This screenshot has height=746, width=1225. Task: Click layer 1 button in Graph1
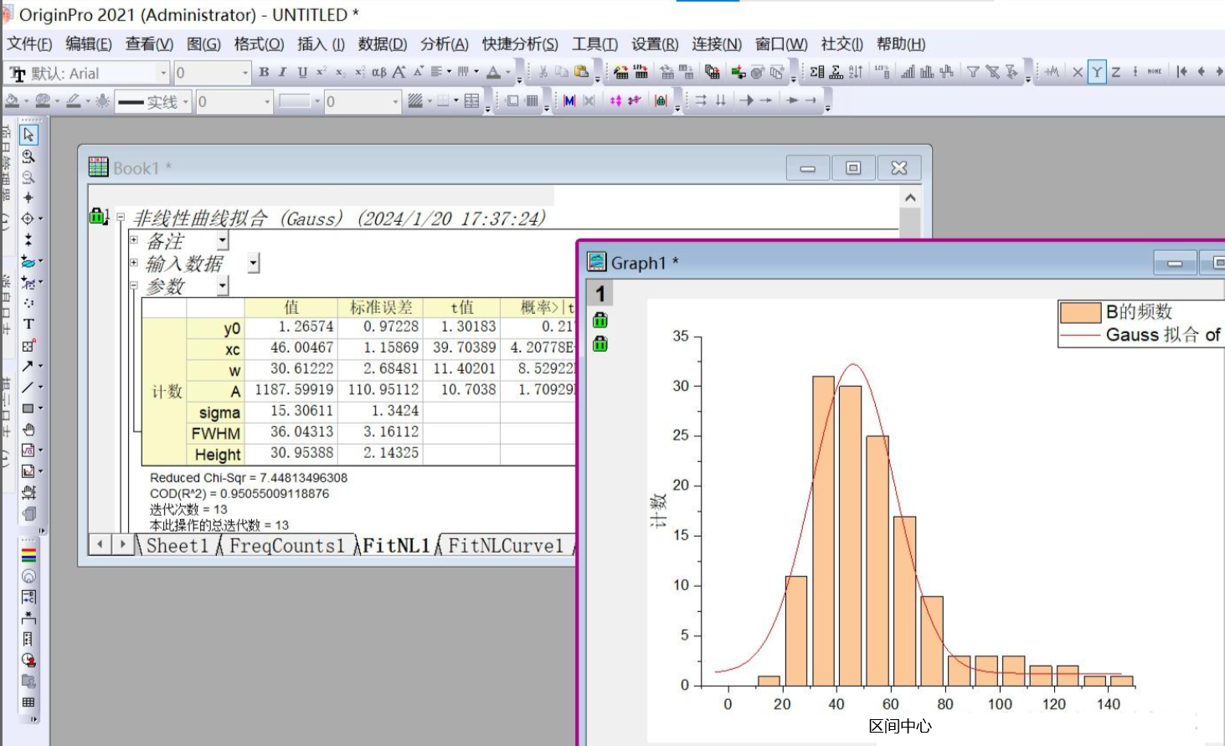tap(600, 294)
